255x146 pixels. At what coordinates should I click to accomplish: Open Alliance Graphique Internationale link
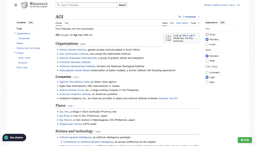pos(78,58)
